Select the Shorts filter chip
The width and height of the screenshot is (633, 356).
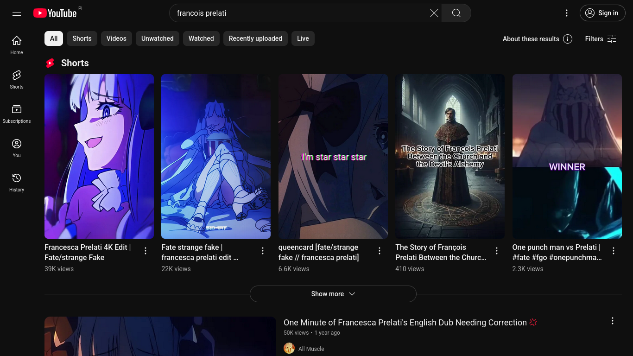coord(82,38)
